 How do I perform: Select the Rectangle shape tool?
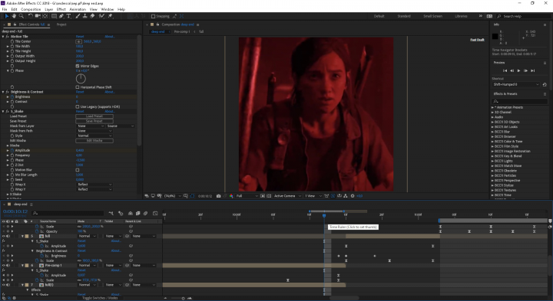click(54, 16)
